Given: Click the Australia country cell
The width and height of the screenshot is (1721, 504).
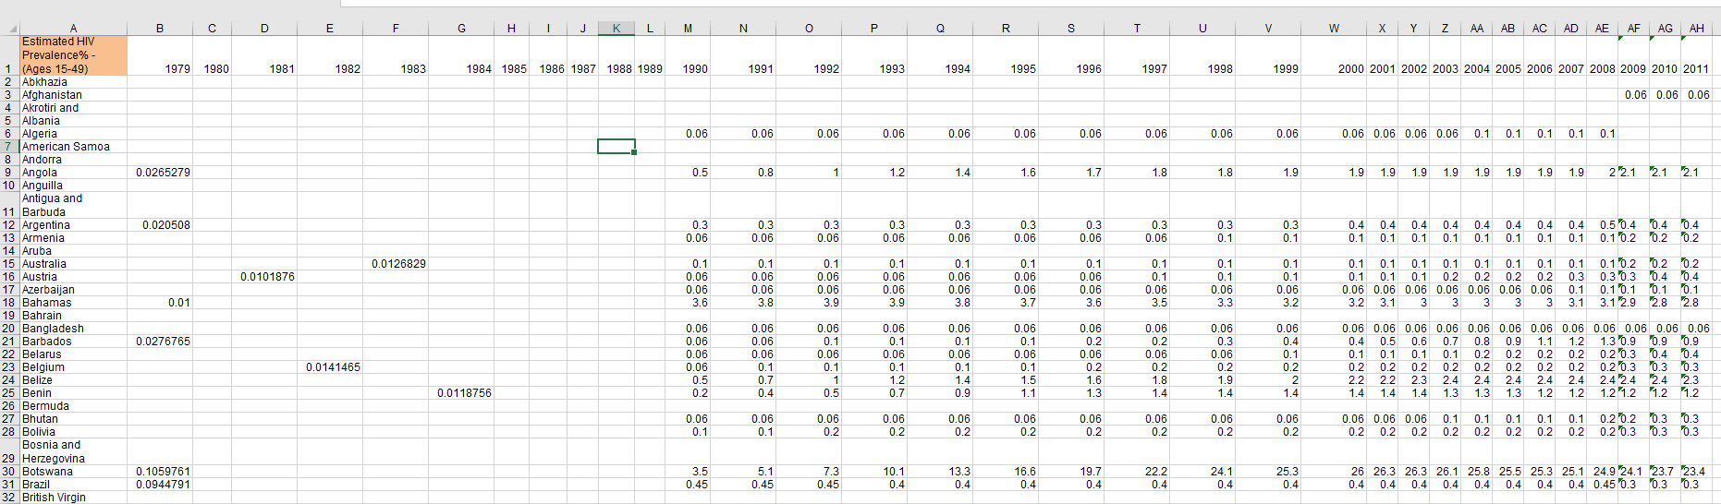Looking at the screenshot, I should pos(74,264).
